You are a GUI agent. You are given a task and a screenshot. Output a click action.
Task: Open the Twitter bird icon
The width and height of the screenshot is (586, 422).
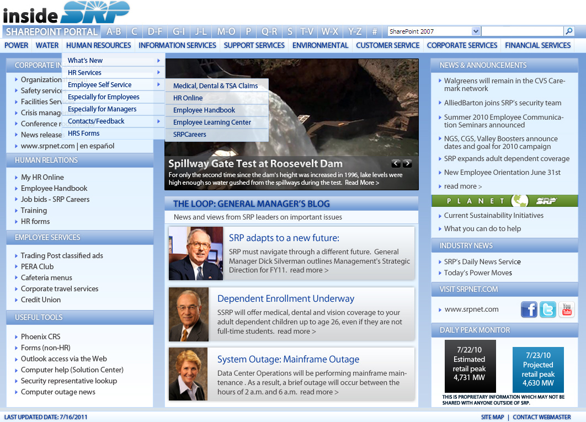coord(547,309)
